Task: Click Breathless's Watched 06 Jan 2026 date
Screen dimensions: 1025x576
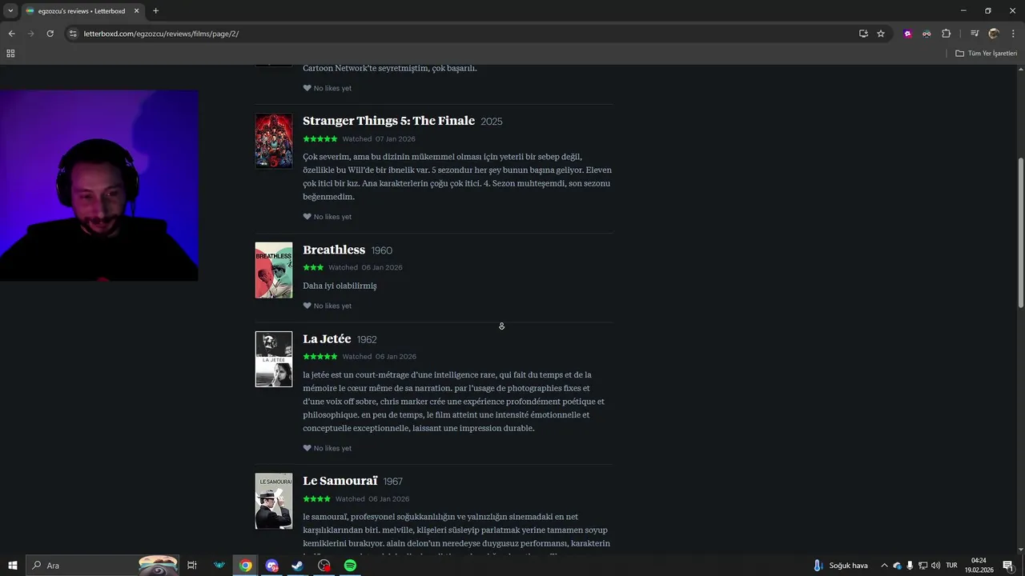Action: [382, 268]
